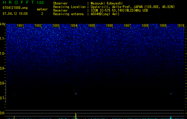Click the meteor count value 2
The height and width of the screenshot is (119, 187).
click(42, 14)
